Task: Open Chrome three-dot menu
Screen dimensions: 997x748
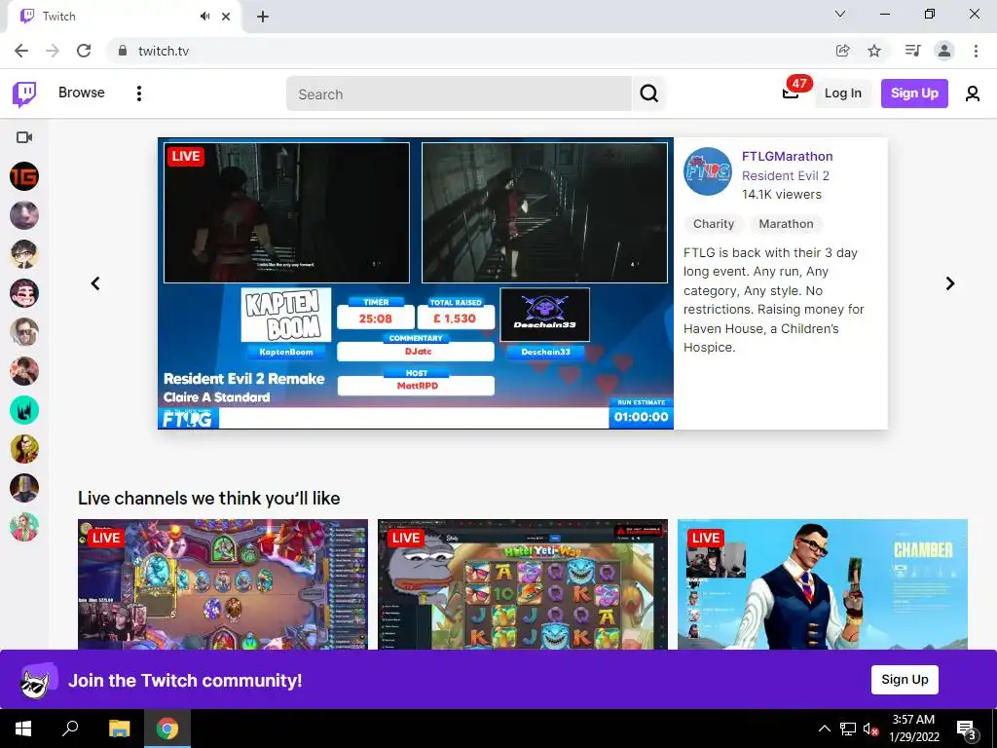Action: pyautogui.click(x=976, y=51)
